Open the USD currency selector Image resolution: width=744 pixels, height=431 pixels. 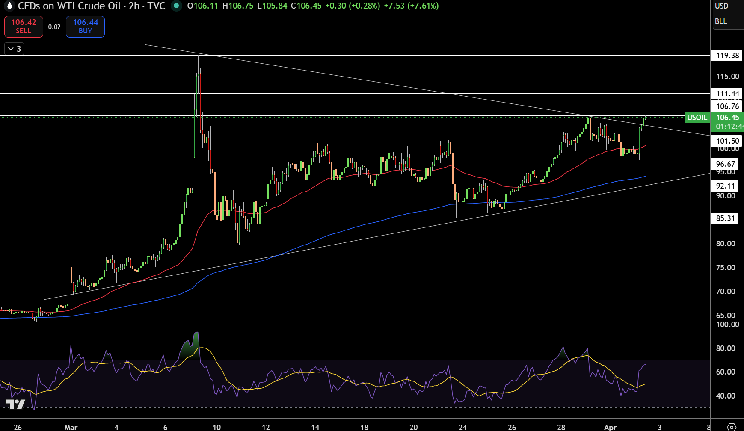click(x=722, y=6)
